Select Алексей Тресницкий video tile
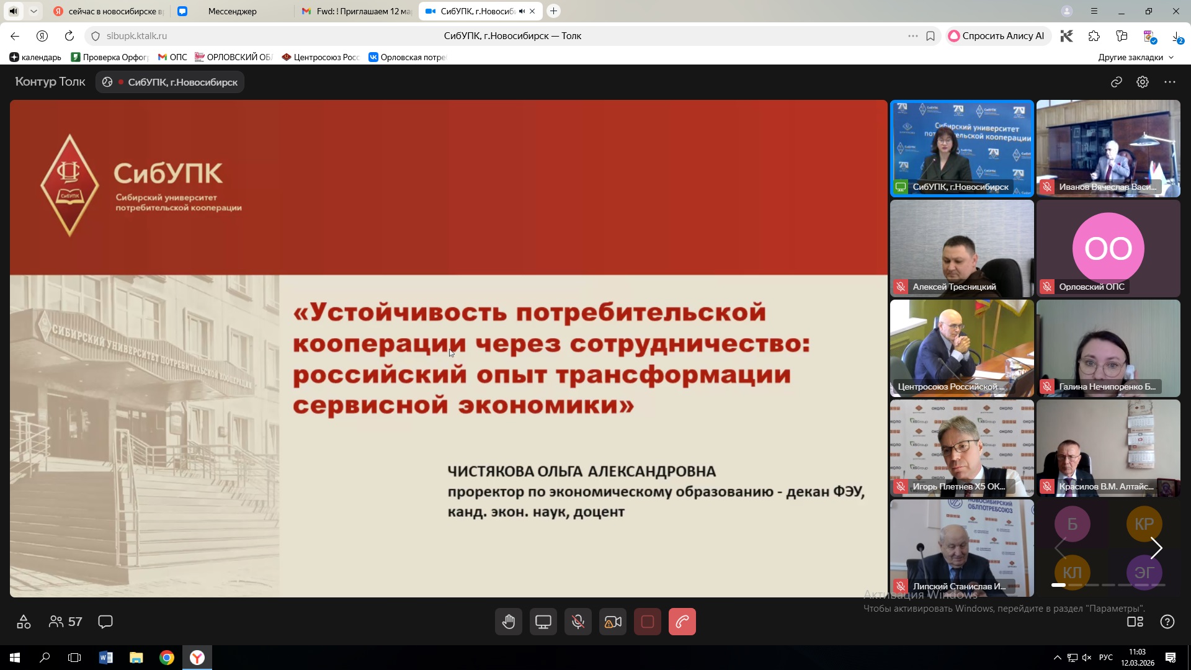The height and width of the screenshot is (670, 1191). tap(962, 248)
